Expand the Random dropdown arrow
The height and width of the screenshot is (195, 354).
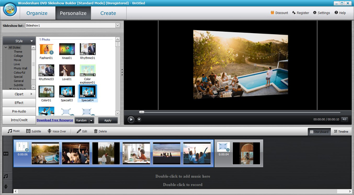tap(91, 120)
